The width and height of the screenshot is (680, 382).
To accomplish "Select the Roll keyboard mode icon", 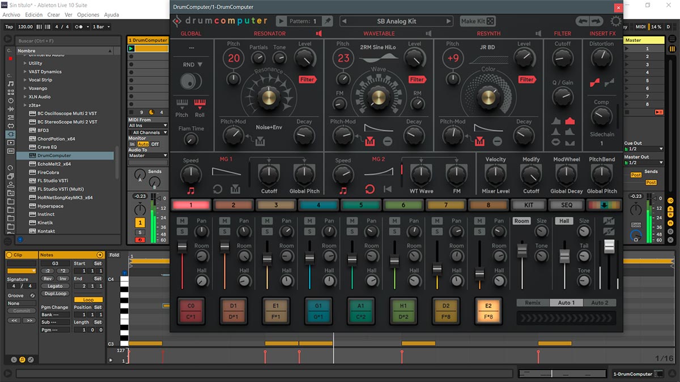I will [x=199, y=104].
